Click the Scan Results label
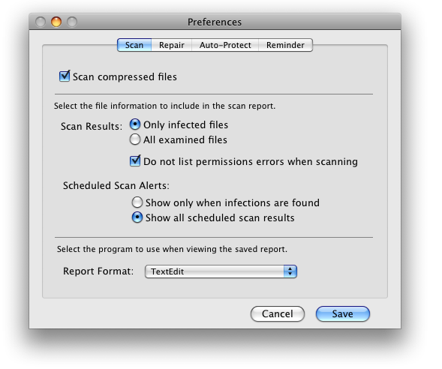 [x=92, y=126]
